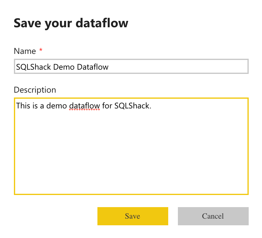Click the misspelled word "dataflow" in Description
Viewport: 262px width, 238px height.
pyautogui.click(x=84, y=106)
